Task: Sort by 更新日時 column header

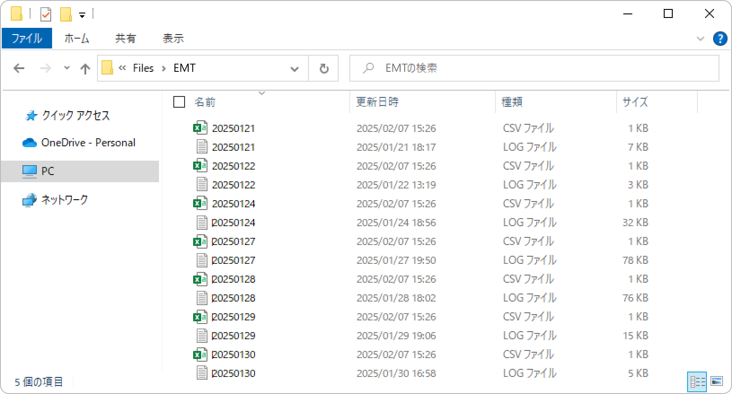Action: (377, 102)
